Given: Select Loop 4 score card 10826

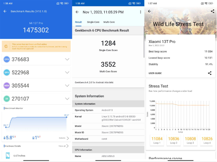Looking at the screenshot, I should tap(207, 140).
